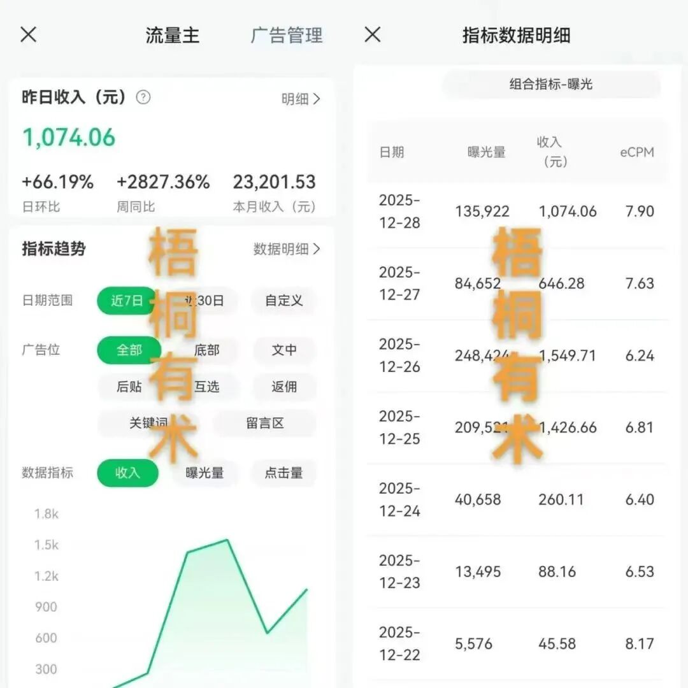688x688 pixels.
Task: Switch to the 广告管理 tab
Action: pyautogui.click(x=285, y=35)
